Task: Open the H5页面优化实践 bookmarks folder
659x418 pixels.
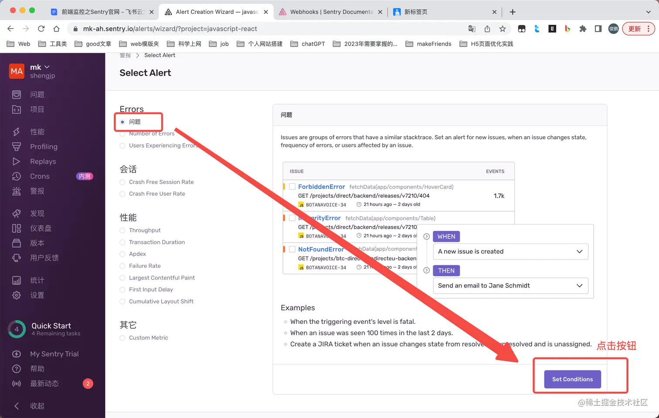Action: tap(486, 44)
